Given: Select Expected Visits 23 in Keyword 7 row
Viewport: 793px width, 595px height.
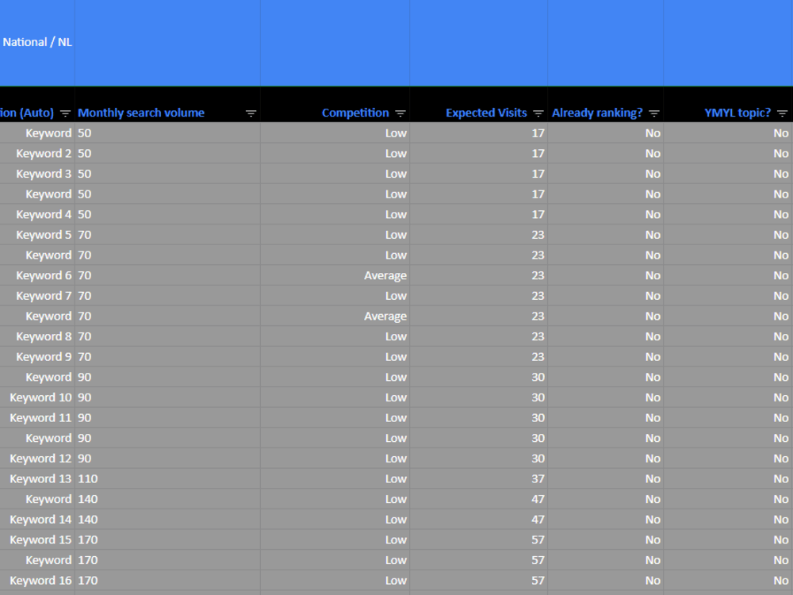Looking at the screenshot, I should [478, 295].
